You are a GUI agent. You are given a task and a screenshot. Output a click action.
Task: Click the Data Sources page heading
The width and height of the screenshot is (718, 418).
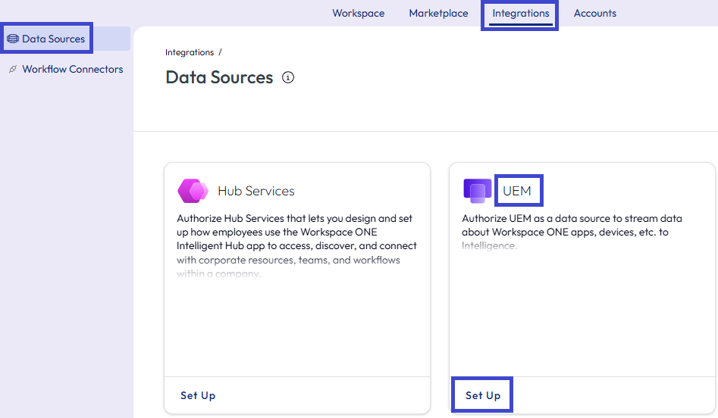coord(219,78)
